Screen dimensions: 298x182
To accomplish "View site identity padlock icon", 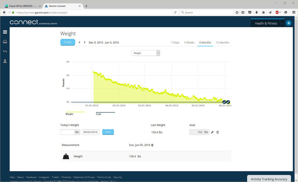I will point(13,12).
